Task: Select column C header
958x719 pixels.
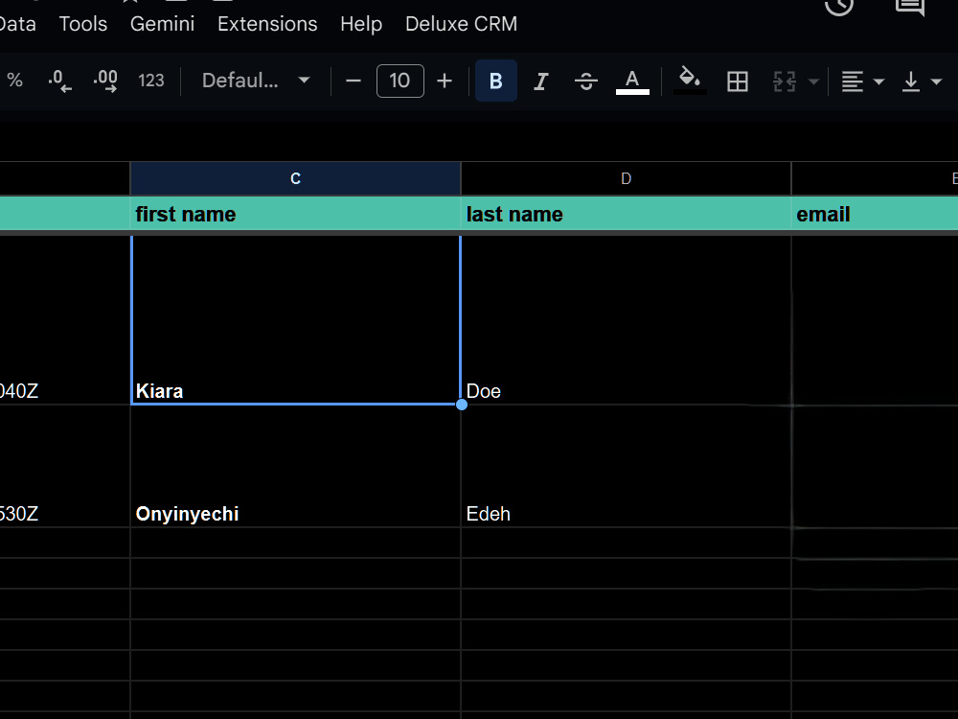Action: point(295,178)
